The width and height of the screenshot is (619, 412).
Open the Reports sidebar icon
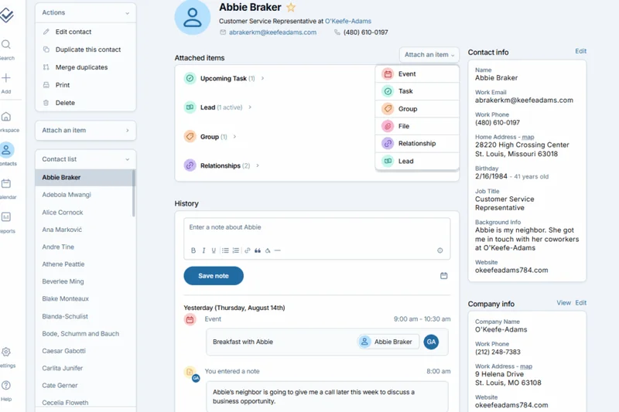point(6,217)
